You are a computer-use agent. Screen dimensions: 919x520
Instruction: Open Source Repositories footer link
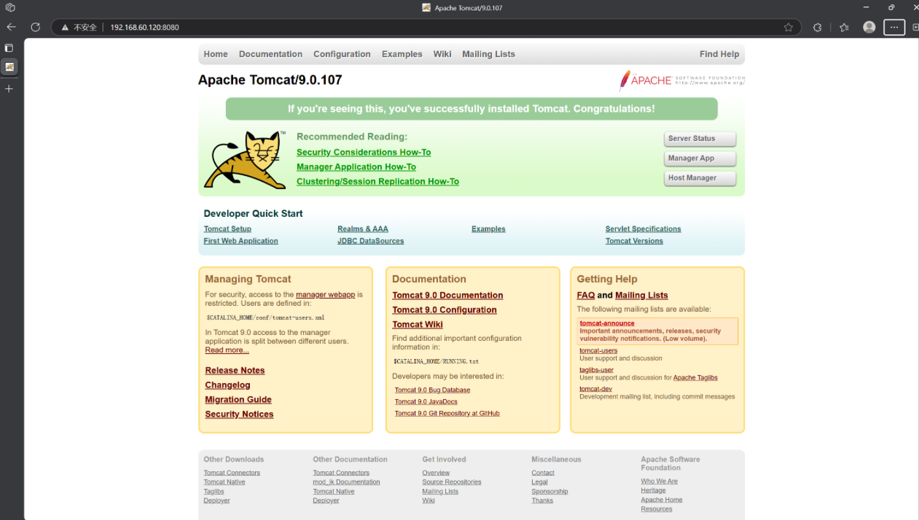tap(452, 482)
